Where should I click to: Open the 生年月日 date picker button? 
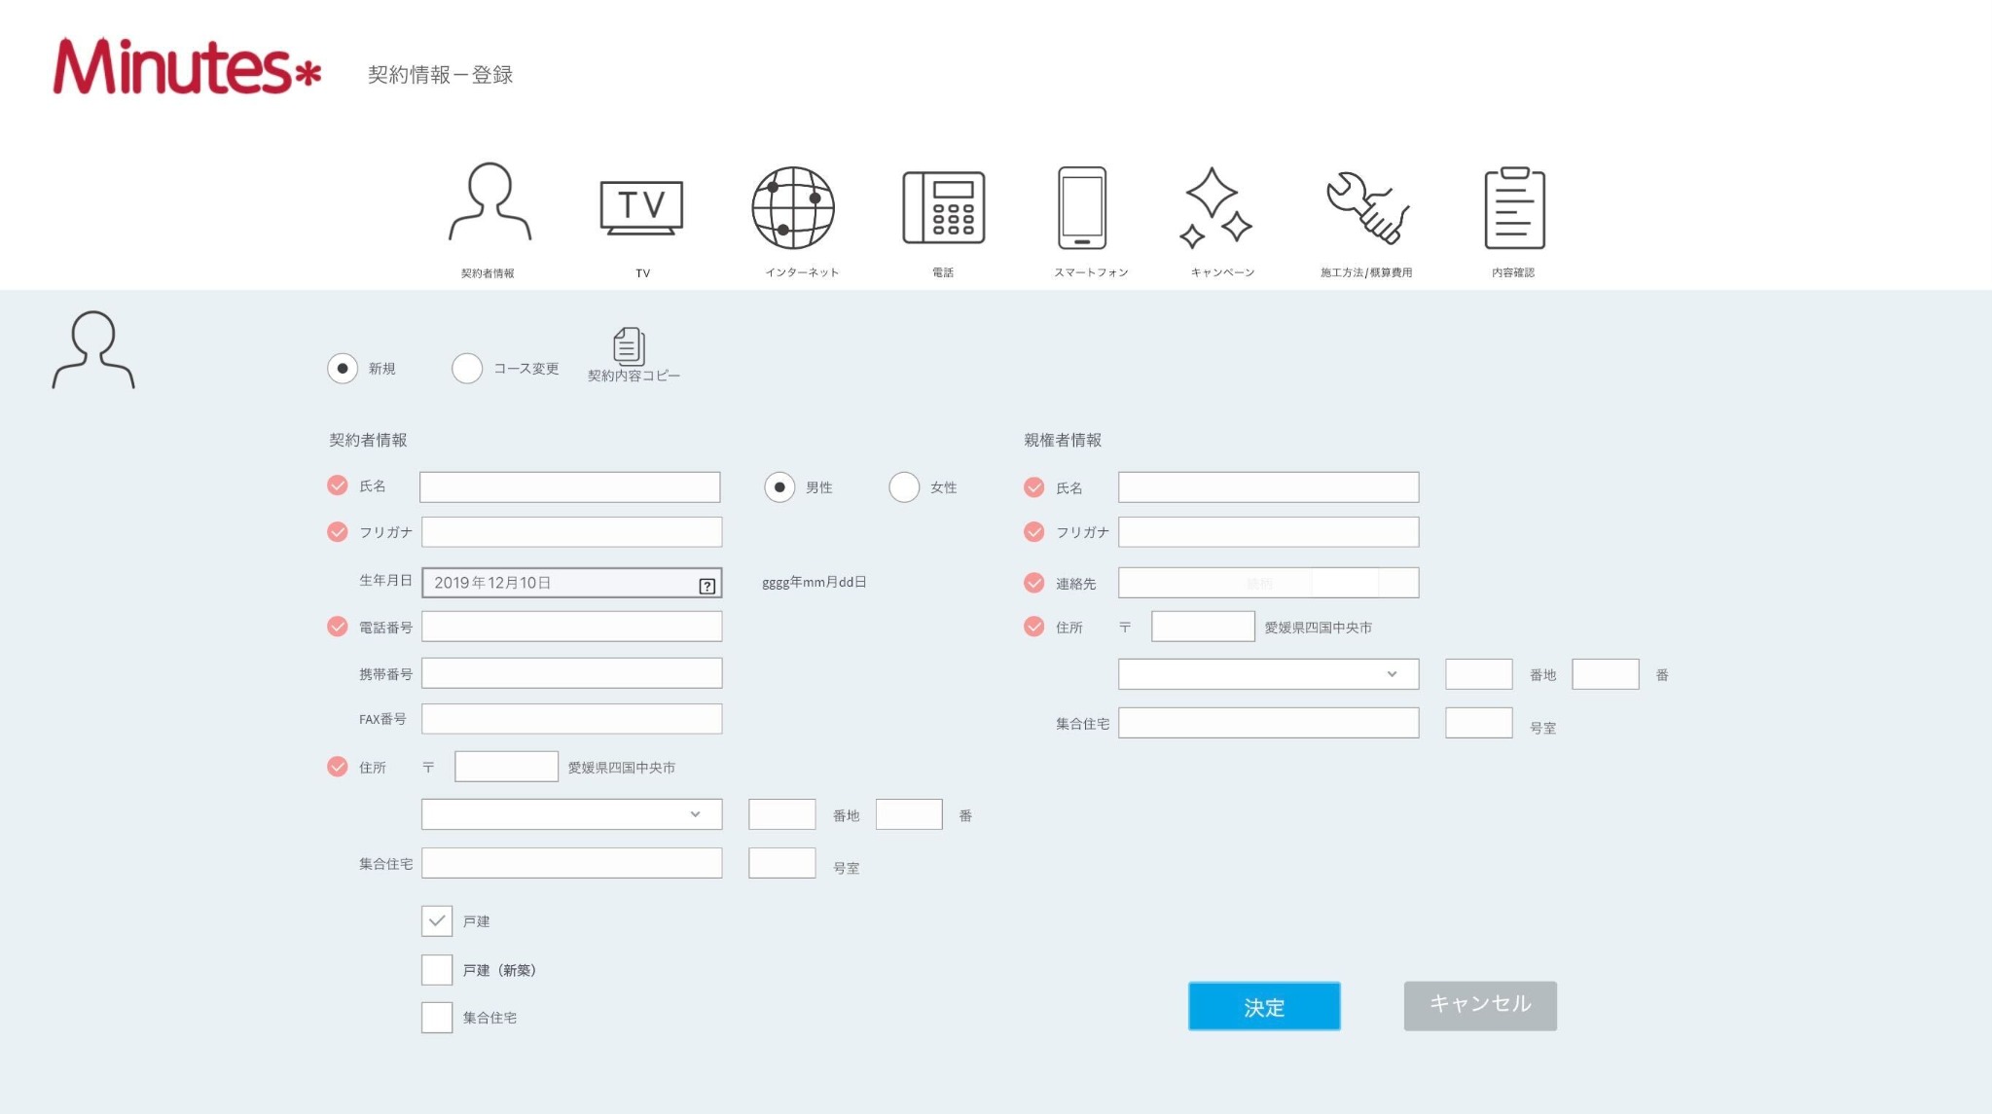[707, 585]
